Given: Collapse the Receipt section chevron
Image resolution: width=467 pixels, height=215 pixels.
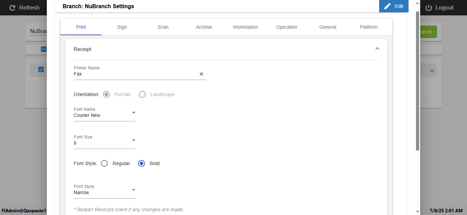Looking at the screenshot, I should [377, 49].
